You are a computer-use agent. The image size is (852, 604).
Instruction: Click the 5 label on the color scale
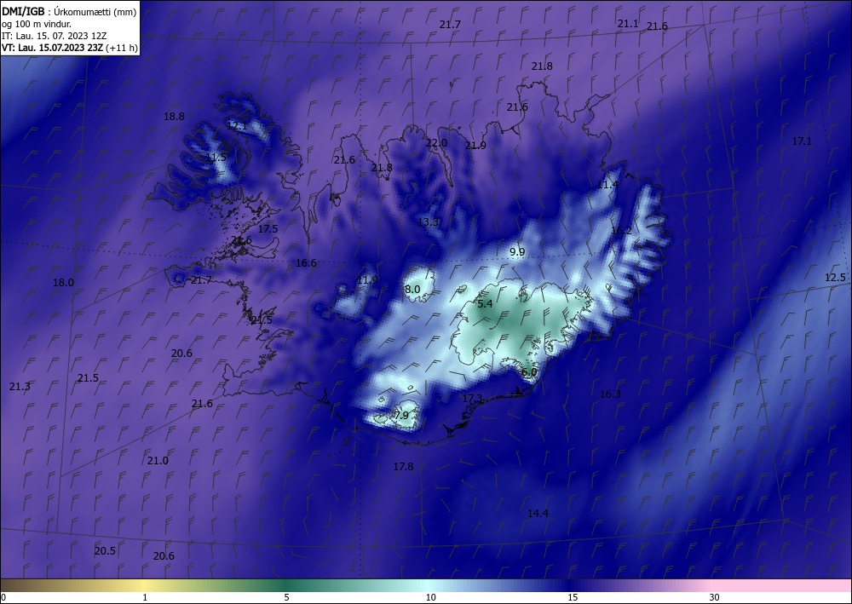click(286, 597)
